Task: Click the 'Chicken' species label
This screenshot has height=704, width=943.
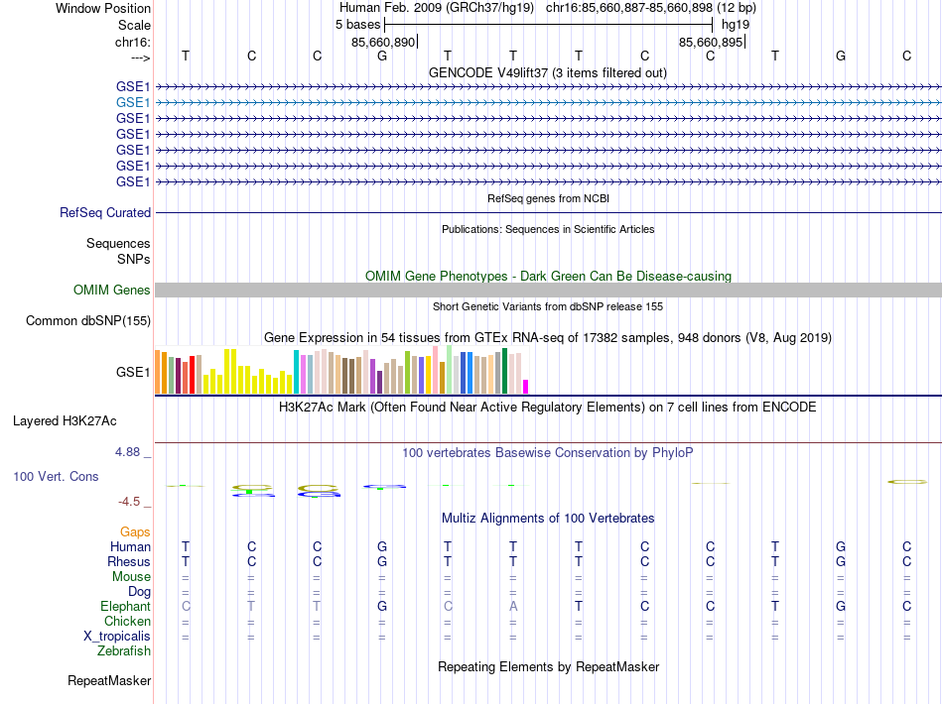Action: click(127, 621)
